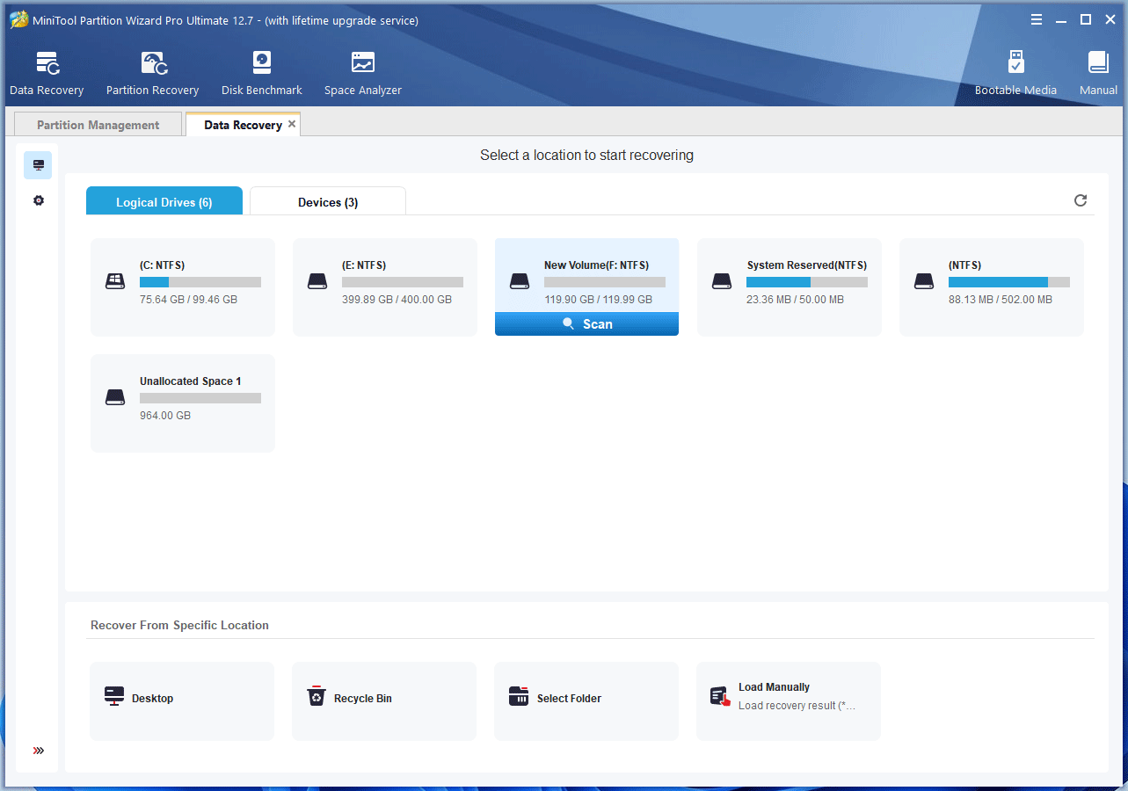Click the Select Folder icon
The image size is (1128, 791).
click(x=519, y=697)
